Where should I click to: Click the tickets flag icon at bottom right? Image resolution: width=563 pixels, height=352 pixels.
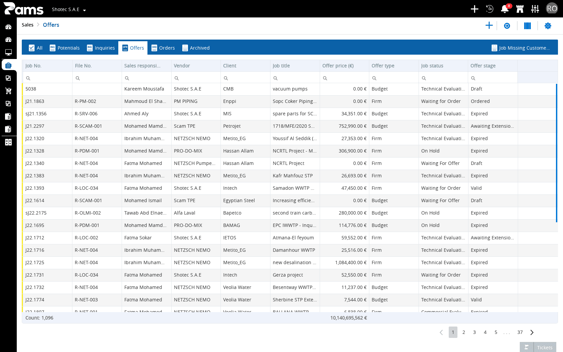click(x=526, y=347)
